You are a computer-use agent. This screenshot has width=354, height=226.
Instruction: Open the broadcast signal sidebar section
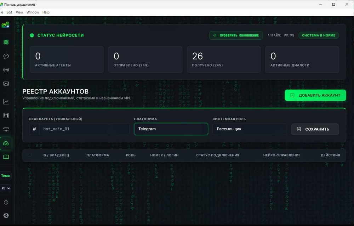tap(6, 70)
